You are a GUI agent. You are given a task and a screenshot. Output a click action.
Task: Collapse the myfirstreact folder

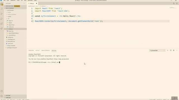[10, 10]
